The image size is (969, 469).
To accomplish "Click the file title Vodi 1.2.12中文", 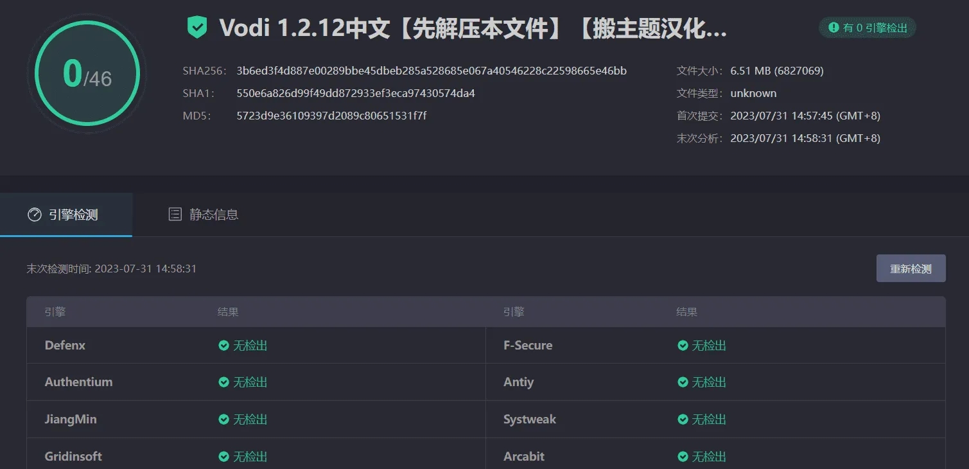I will [x=473, y=28].
